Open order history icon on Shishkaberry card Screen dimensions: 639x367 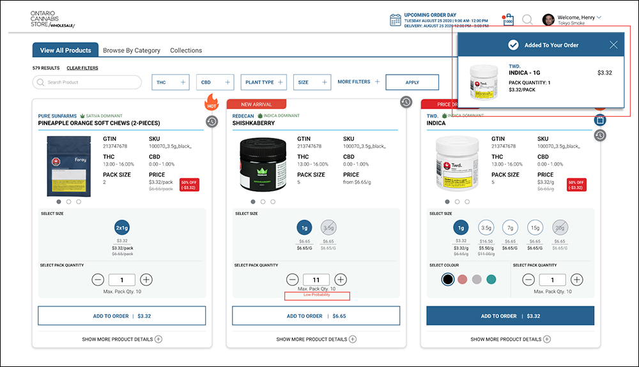[406, 101]
